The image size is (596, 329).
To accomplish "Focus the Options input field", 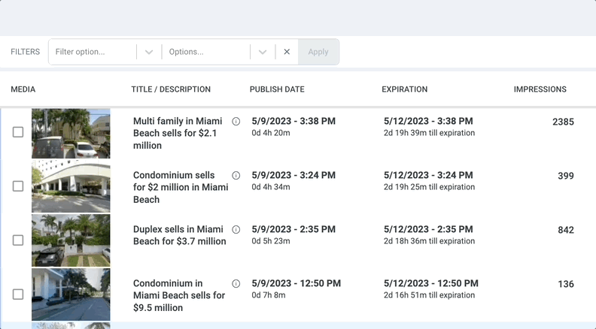I will [206, 52].
